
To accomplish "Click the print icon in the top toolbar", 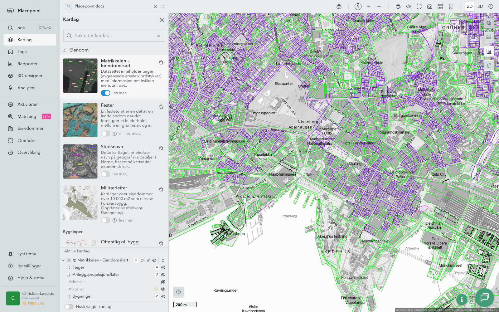I will click(x=398, y=7).
